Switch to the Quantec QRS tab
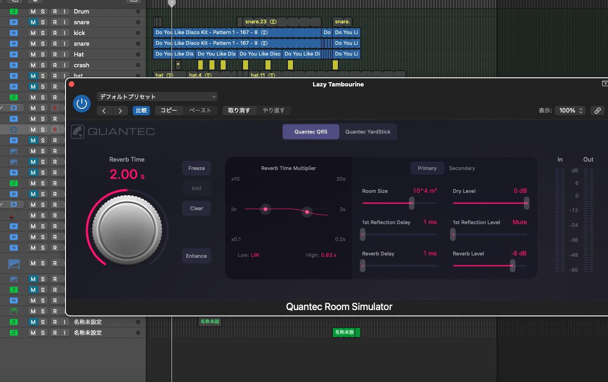 point(311,132)
